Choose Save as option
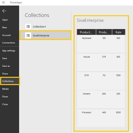Viewport: 133px width, 133px height. pyautogui.click(x=6, y=66)
